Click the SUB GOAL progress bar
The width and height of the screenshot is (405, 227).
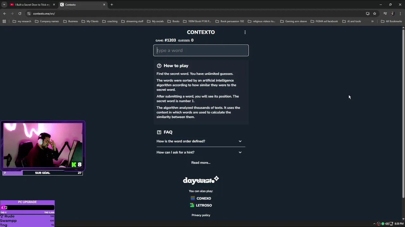click(x=42, y=173)
